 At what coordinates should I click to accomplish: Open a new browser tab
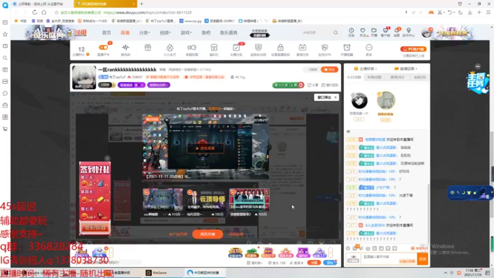(141, 4)
